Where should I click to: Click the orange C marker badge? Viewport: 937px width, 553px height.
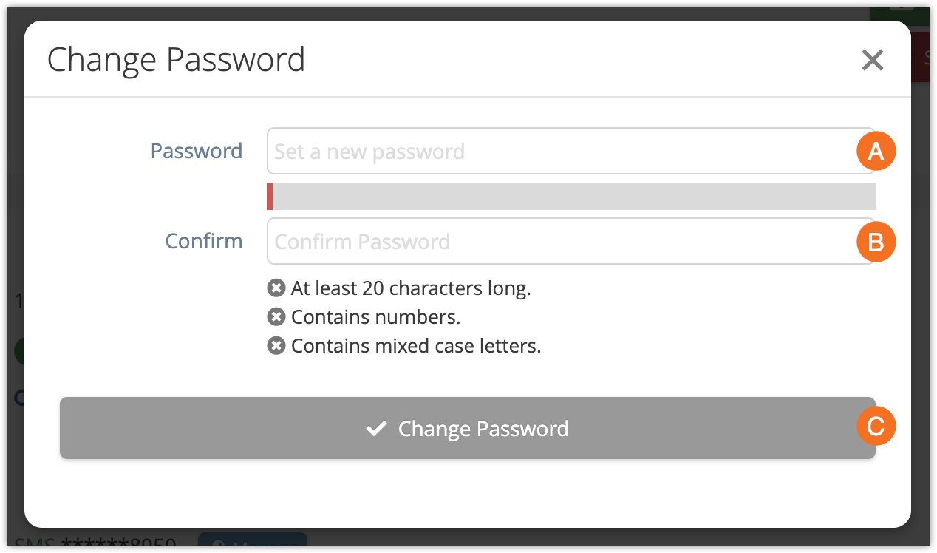click(x=876, y=427)
